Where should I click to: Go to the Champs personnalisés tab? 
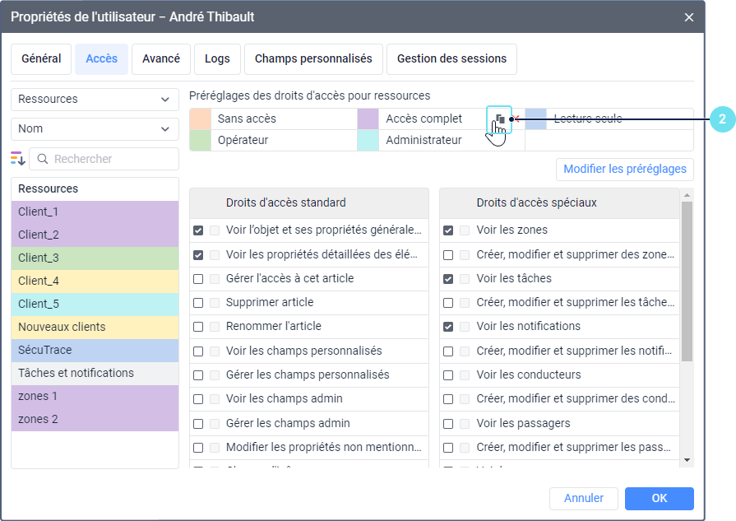pos(313,59)
